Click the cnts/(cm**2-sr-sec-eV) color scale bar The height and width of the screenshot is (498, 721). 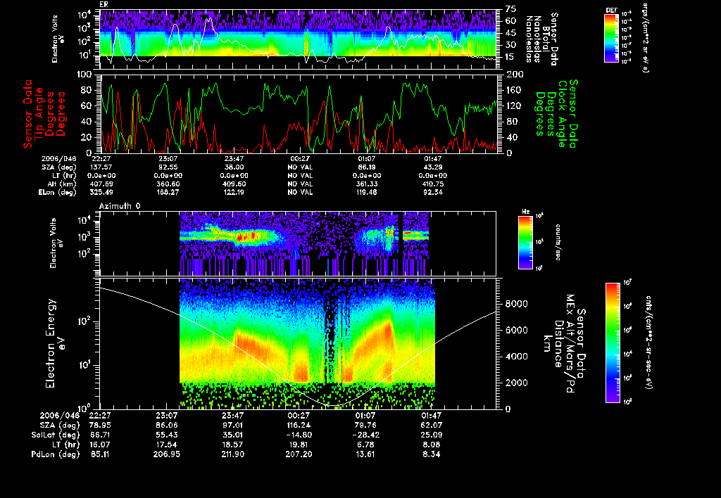[613, 343]
